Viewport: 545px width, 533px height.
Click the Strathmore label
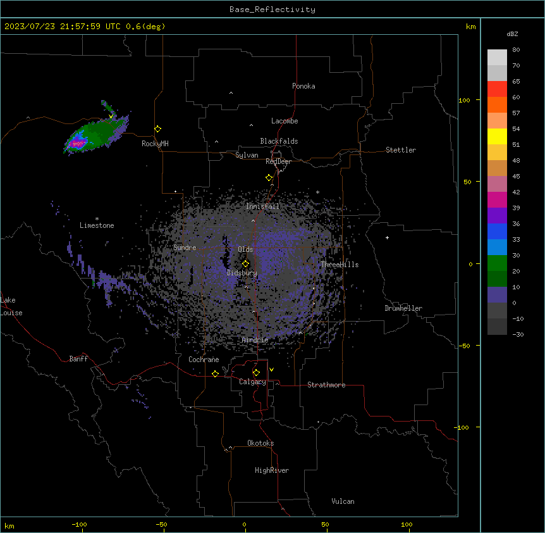tap(326, 385)
